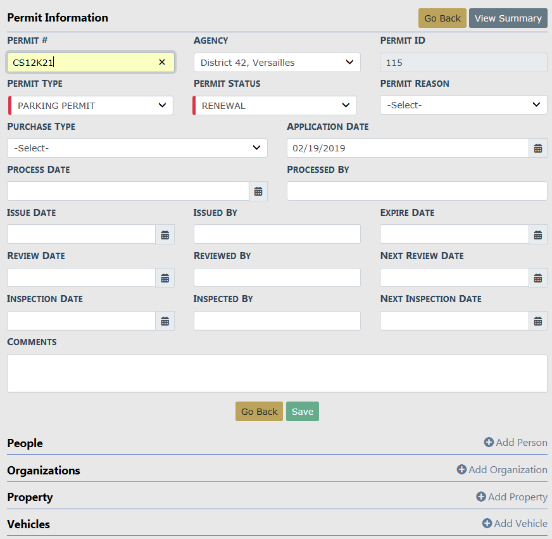The image size is (552, 539).
Task: Click Go Back next to Save
Action: (259, 412)
